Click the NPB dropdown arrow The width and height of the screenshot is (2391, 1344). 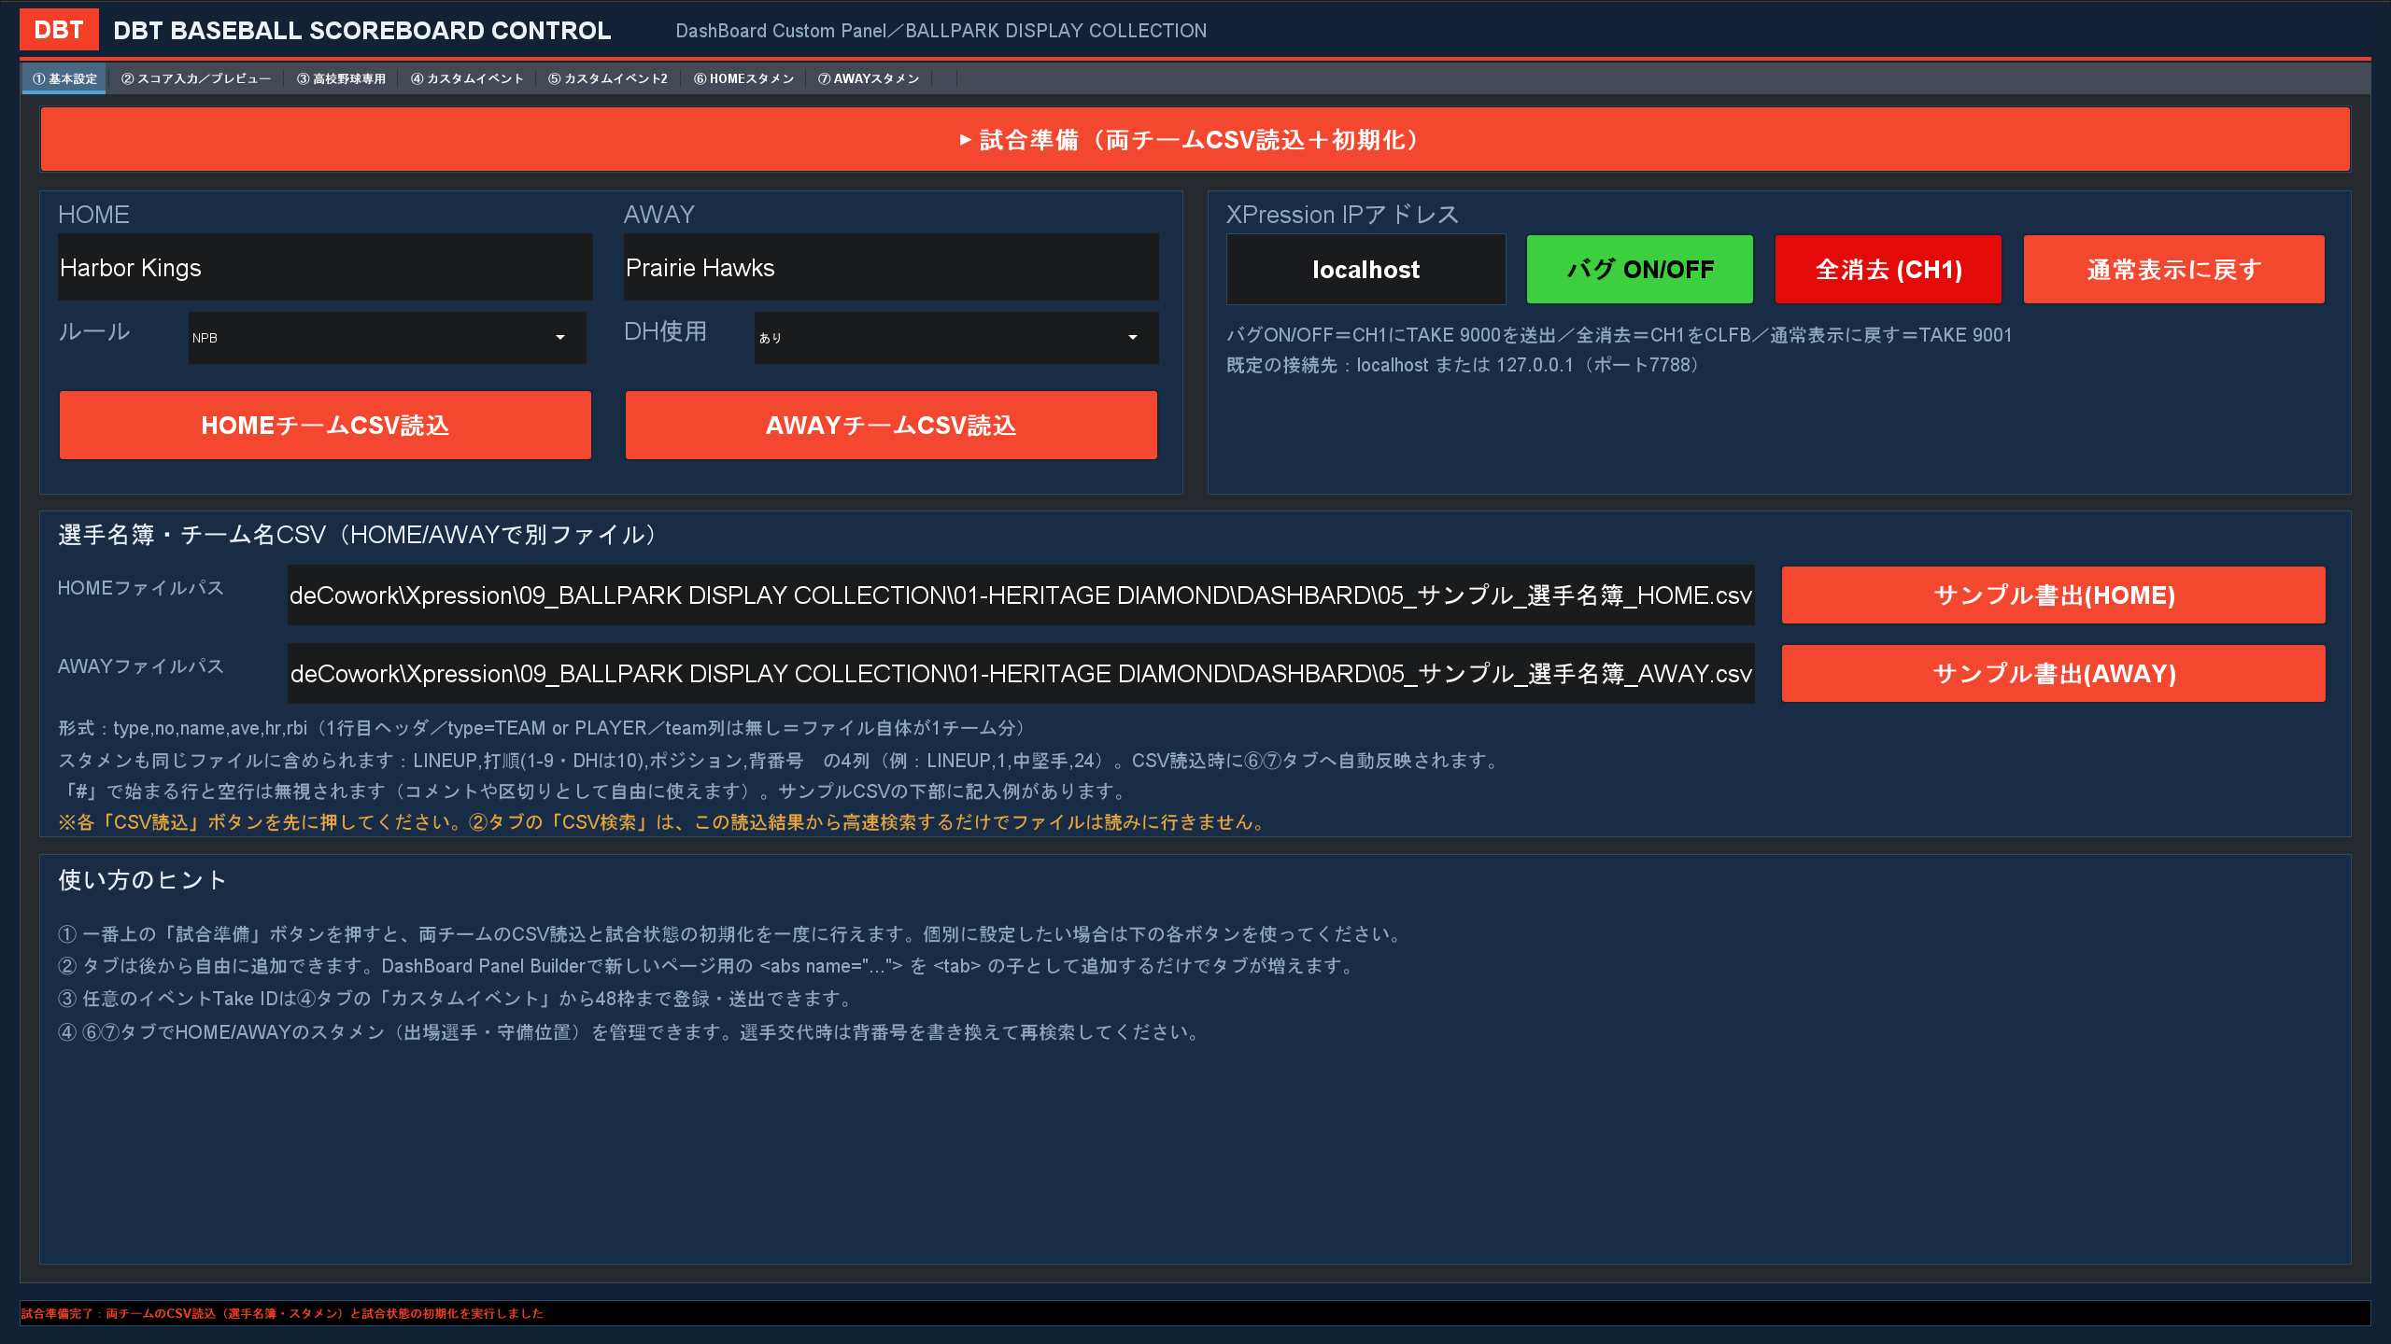click(x=560, y=338)
